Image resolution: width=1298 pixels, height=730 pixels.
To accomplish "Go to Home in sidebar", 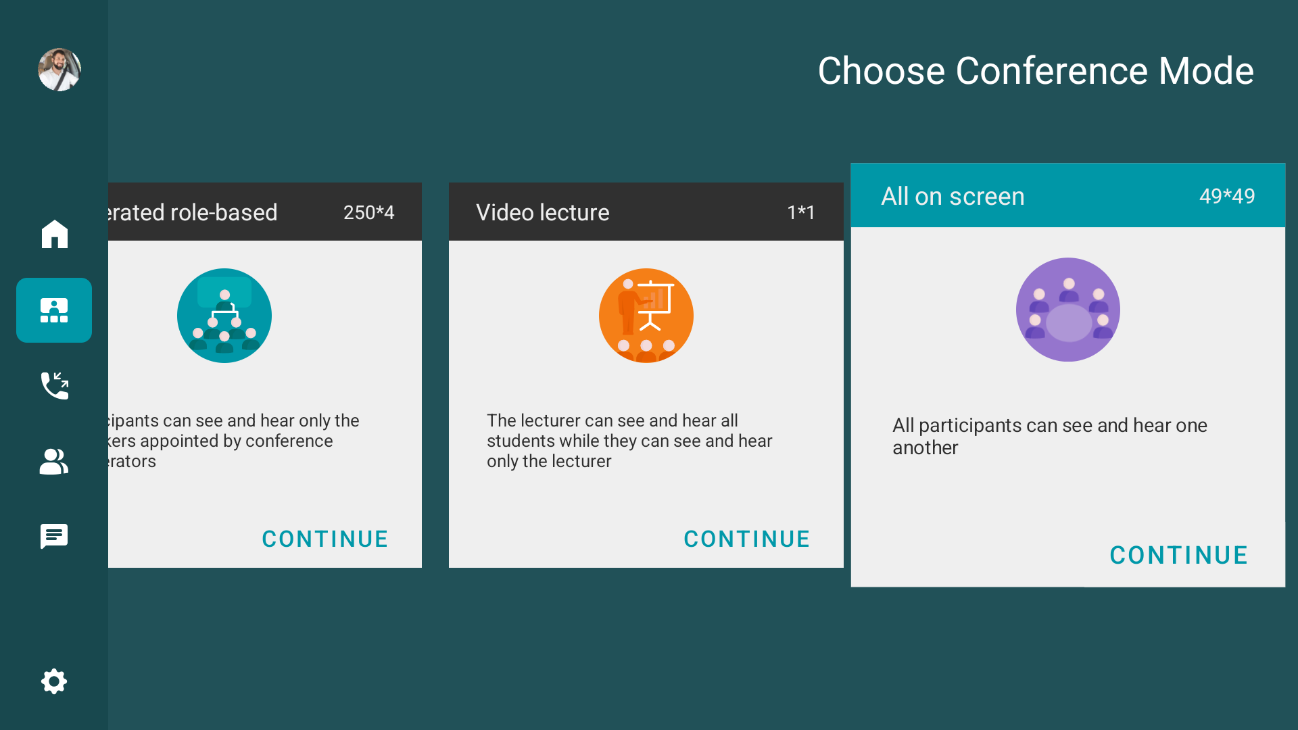I will 54,235.
